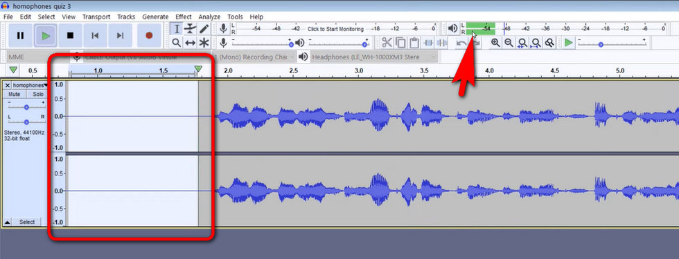Image resolution: width=679 pixels, height=259 pixels.
Task: Click the playback meter speaker icon
Action: pos(452,29)
